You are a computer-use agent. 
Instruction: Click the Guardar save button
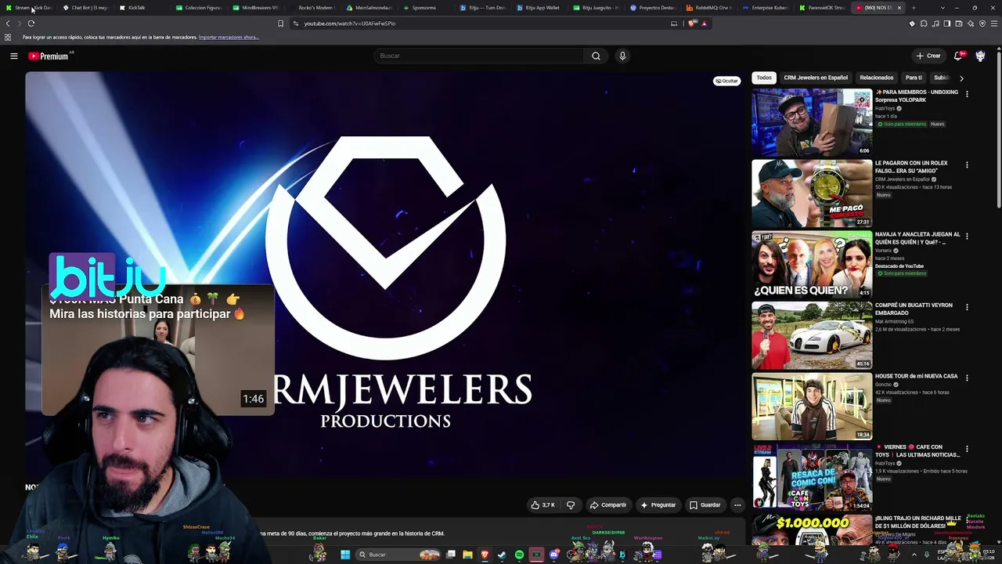(x=705, y=505)
